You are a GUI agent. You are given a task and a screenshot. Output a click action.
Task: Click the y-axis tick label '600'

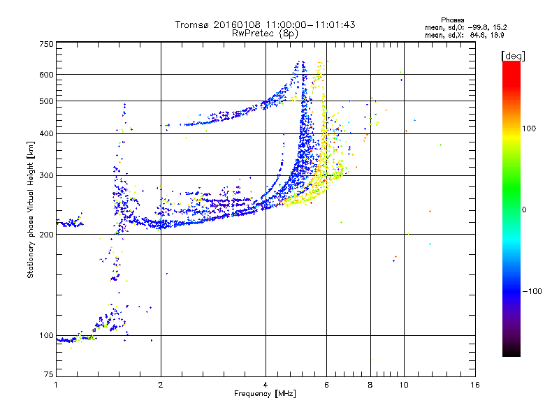coord(46,75)
